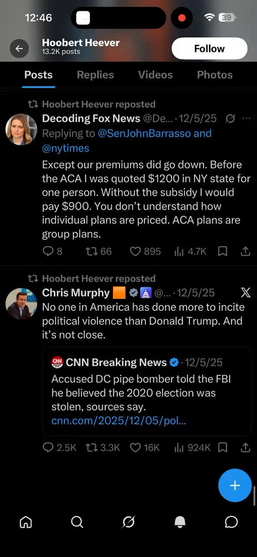This screenshot has width=257, height=557.
Task: View analytics on Chris Murphy post
Action: pyautogui.click(x=192, y=447)
